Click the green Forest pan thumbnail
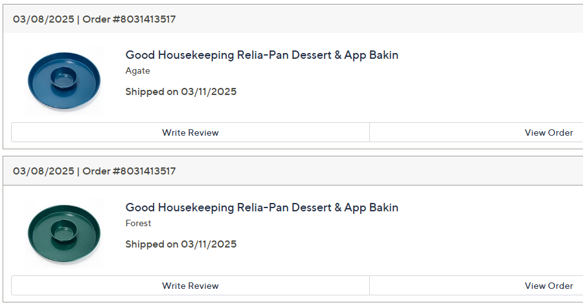583x307 pixels. tap(64, 233)
